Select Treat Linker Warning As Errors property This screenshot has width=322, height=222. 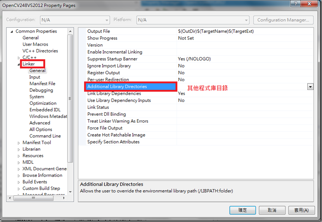200,121
